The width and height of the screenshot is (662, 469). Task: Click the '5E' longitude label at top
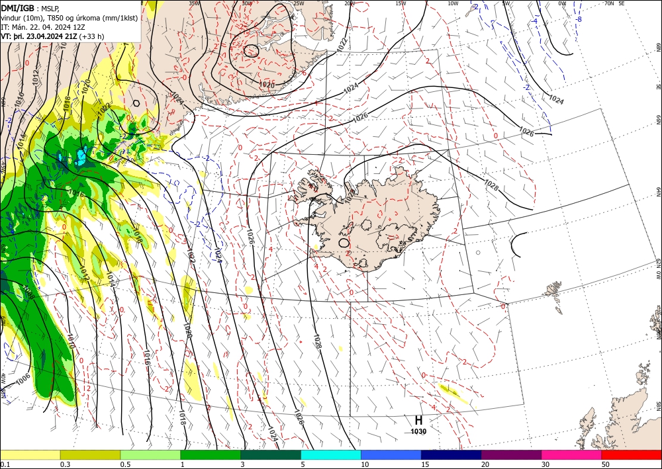click(x=622, y=3)
